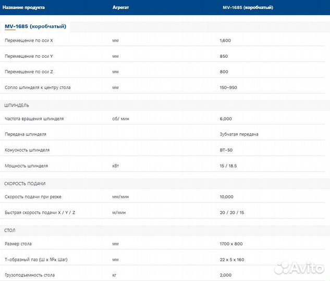The image size is (330, 281).
Task: Select the MV-1685 (коробчатый) tab heading
Action: coord(35,26)
